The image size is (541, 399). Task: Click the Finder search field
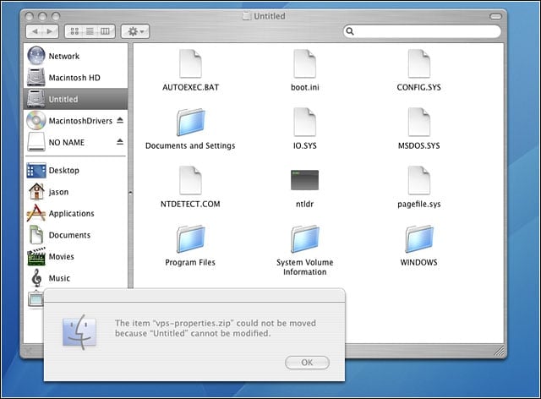(422, 31)
